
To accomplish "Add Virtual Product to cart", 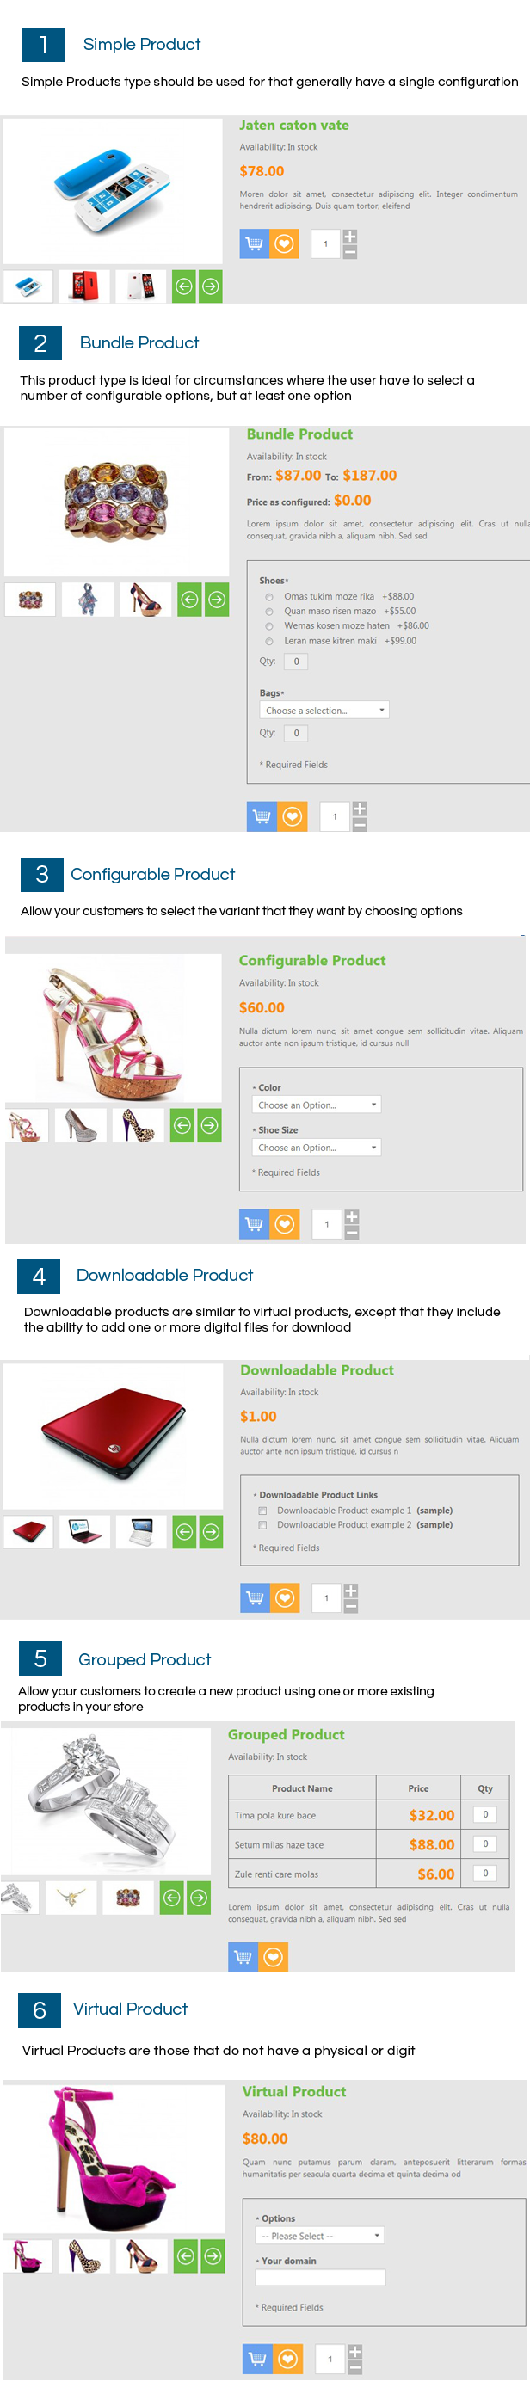I will coord(258,2358).
